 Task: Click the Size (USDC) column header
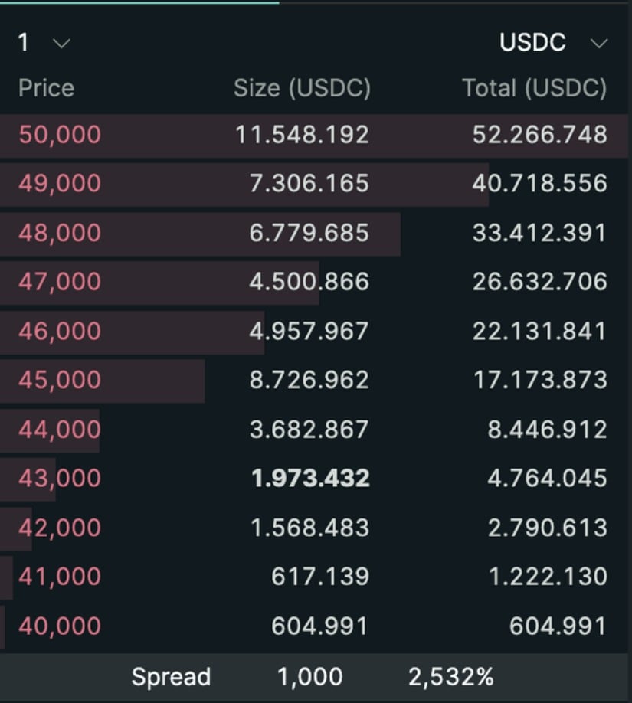(x=302, y=88)
